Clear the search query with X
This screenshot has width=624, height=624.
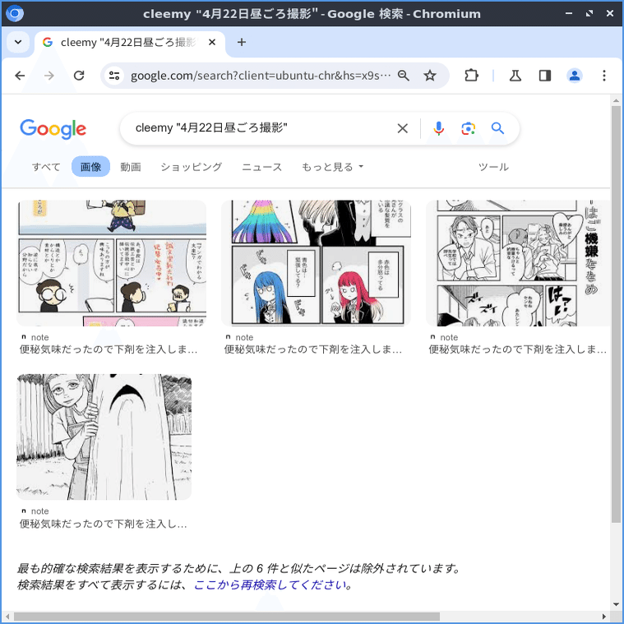click(402, 128)
